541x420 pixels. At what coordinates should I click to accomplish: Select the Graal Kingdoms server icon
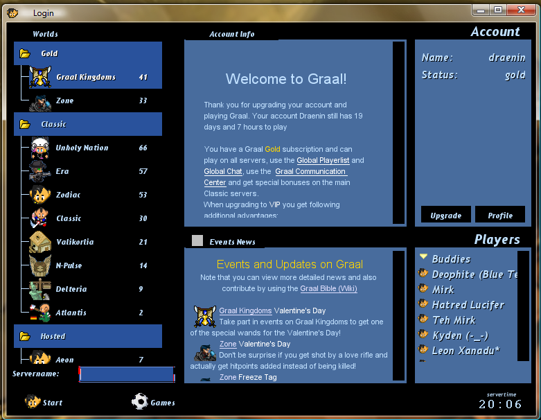40,77
